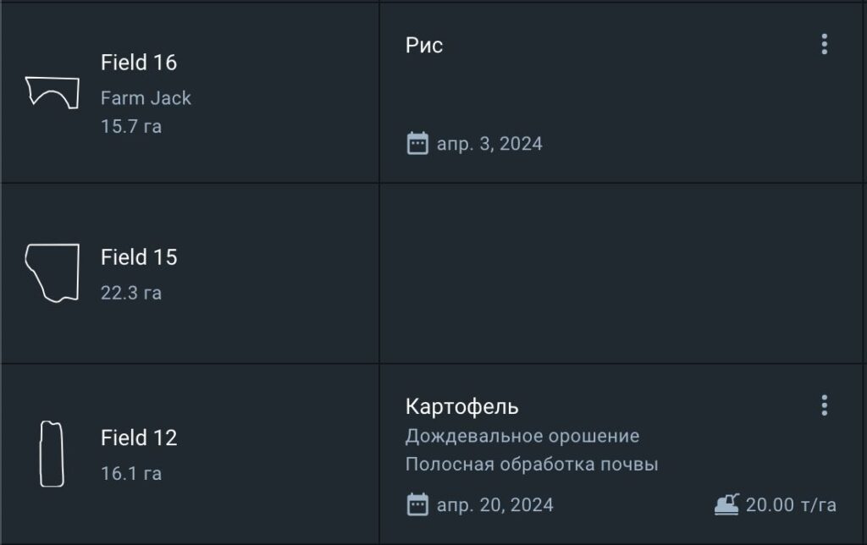Select the Field 15 name
Image resolution: width=867 pixels, height=545 pixels.
click(139, 257)
